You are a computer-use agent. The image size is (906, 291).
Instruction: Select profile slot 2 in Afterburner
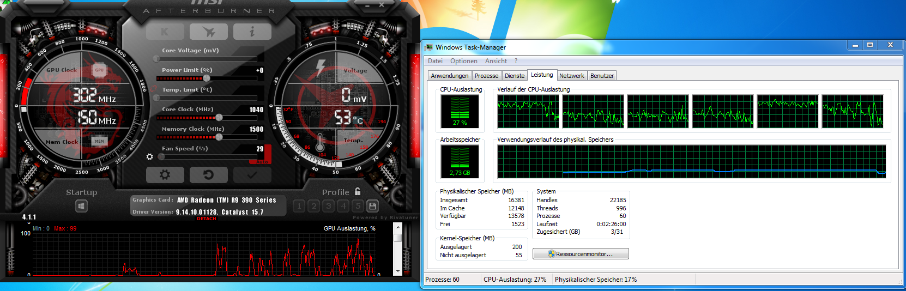point(313,206)
